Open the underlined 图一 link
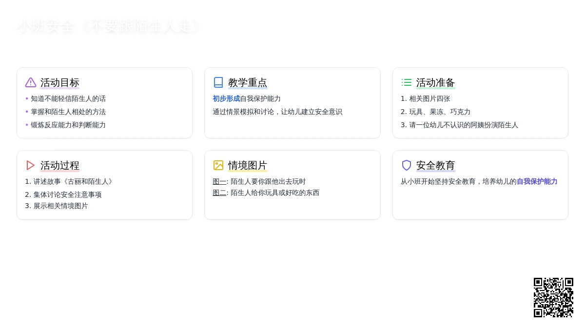This screenshot has height=329, width=585. [x=219, y=181]
